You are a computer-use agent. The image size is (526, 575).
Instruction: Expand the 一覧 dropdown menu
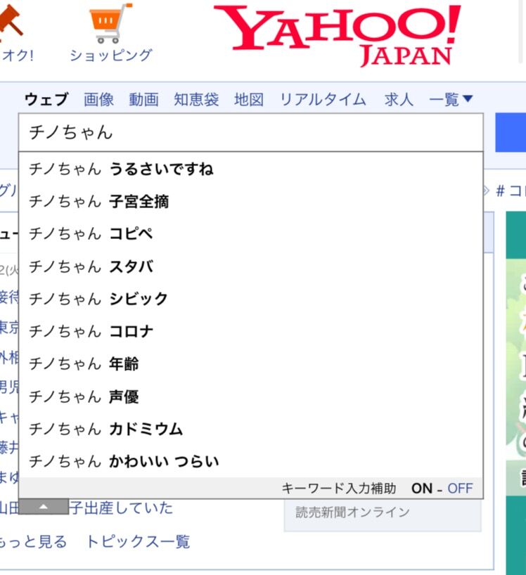click(451, 99)
